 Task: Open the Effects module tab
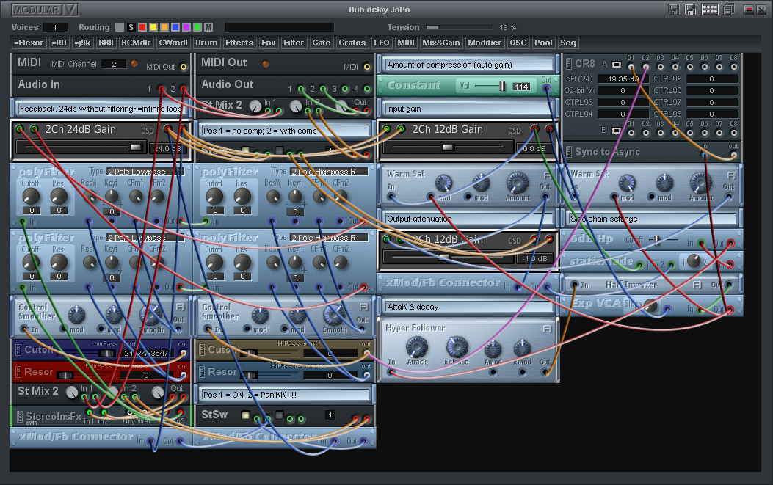tap(239, 43)
